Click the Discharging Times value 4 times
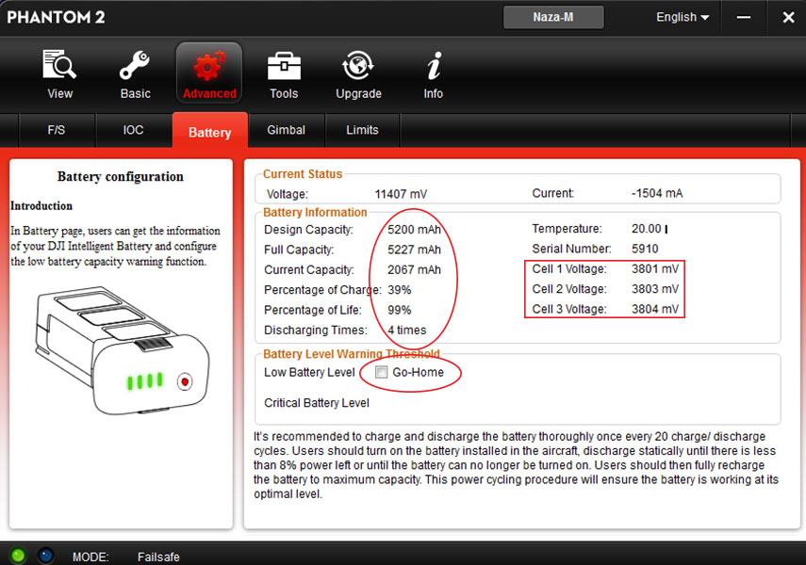806x565 pixels. 407,330
